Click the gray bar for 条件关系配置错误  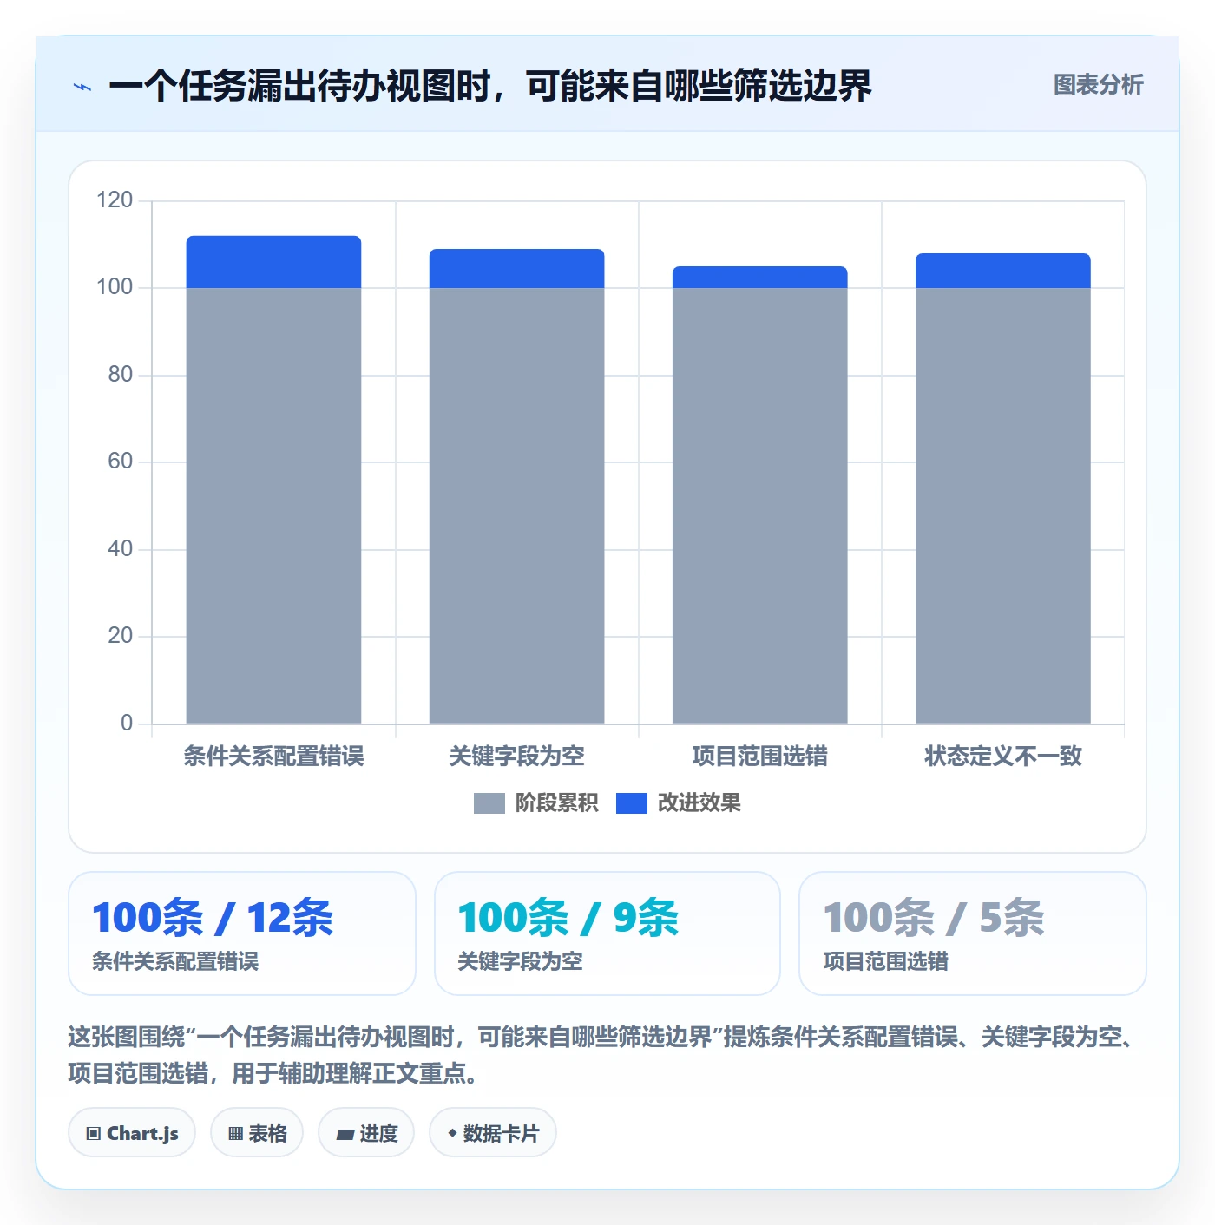point(273,506)
